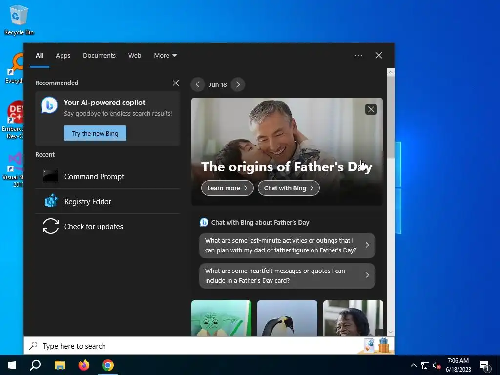The image size is (500, 375).
Task: Click the muted volume tray icon
Action: click(437, 365)
